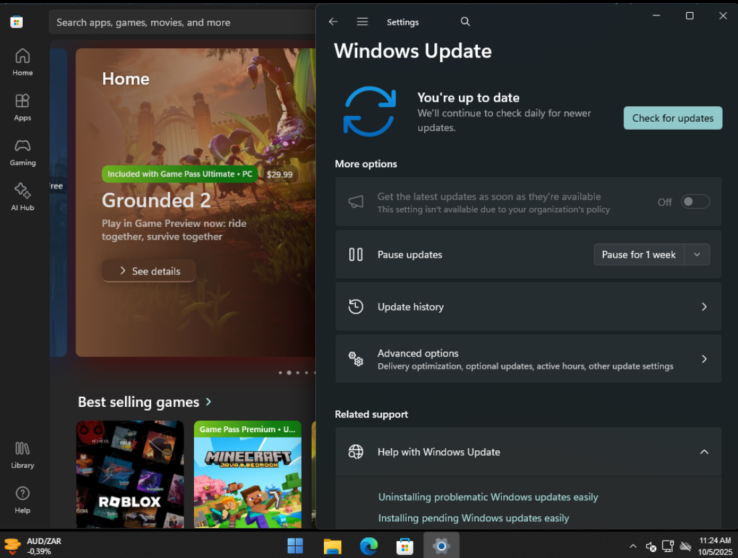Click the AUD/ZAR taskbar widget
Viewport: 738px width, 558px height.
pos(33,546)
